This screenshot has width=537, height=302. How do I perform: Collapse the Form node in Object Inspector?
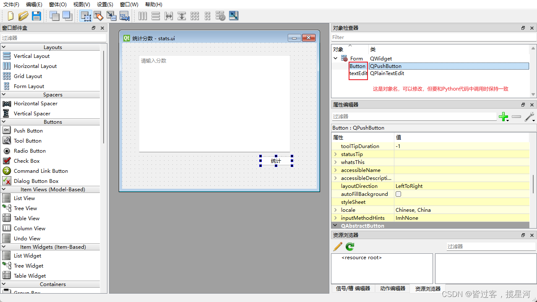(336, 59)
